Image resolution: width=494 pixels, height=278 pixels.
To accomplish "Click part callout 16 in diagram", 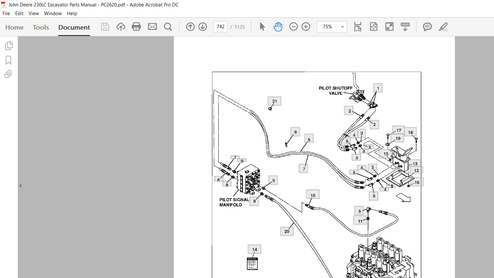I will 417,182.
